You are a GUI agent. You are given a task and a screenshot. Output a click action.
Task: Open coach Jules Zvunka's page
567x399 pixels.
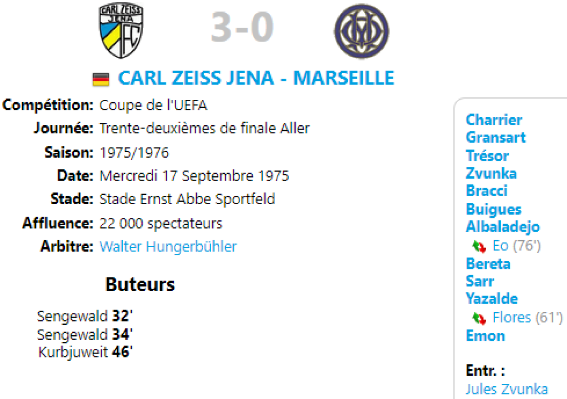point(507,390)
